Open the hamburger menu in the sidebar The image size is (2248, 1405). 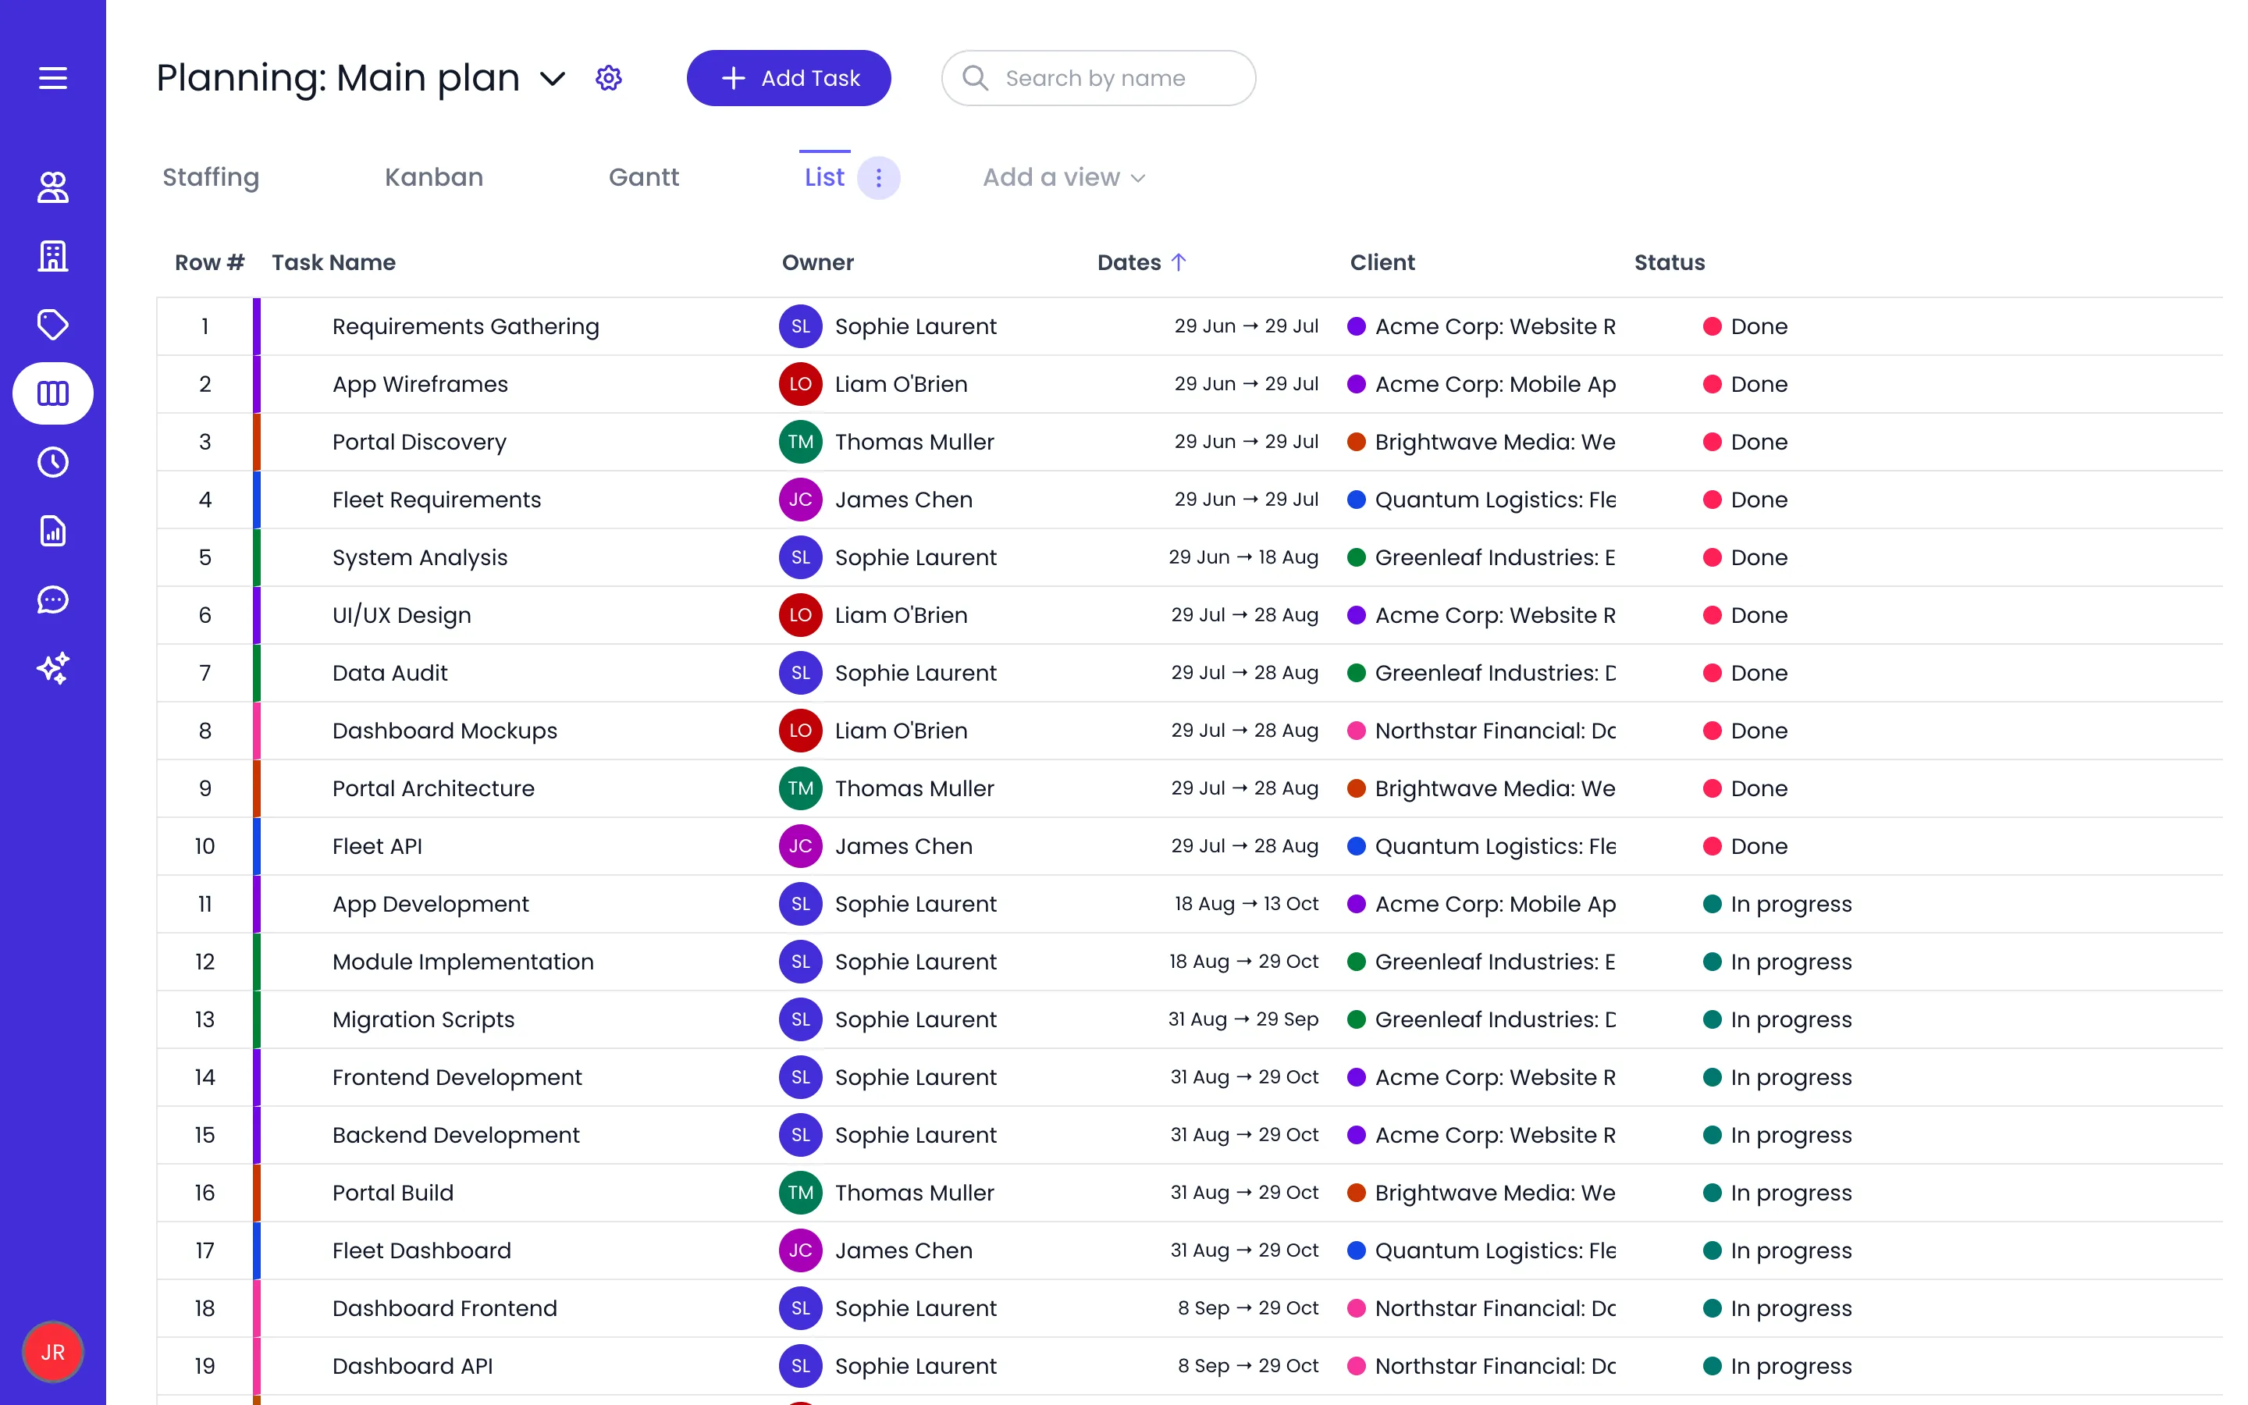click(x=53, y=78)
